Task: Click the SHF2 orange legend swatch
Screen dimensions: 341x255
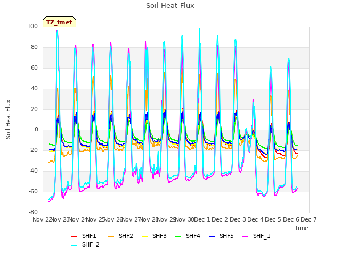Action: pyautogui.click(x=111, y=237)
